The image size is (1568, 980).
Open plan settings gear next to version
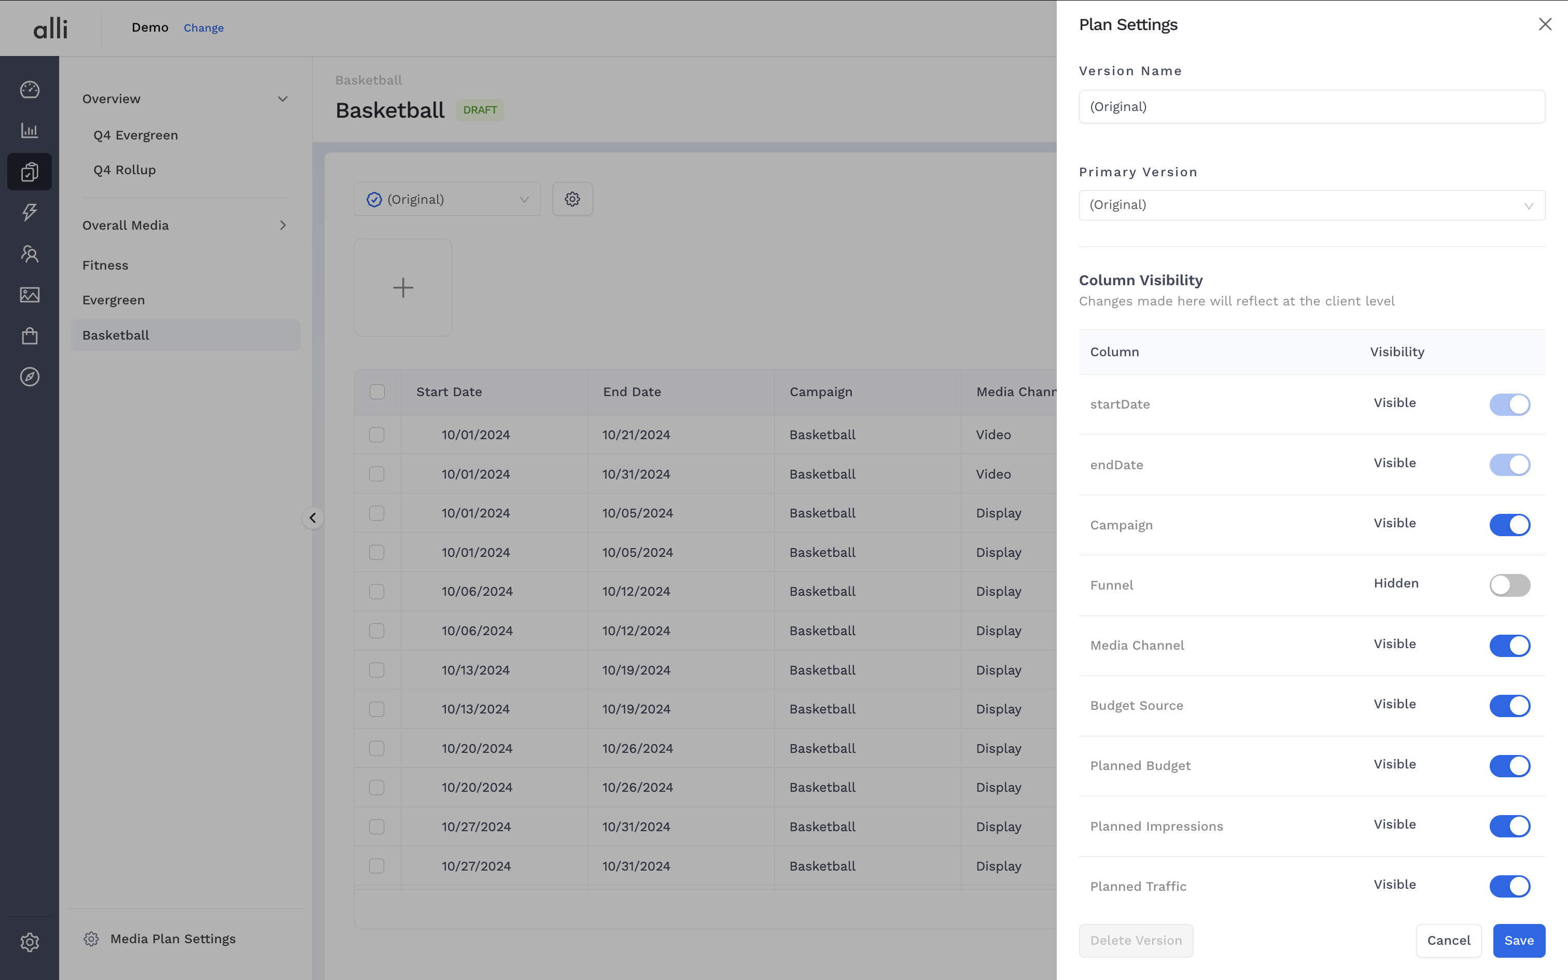pyautogui.click(x=571, y=199)
